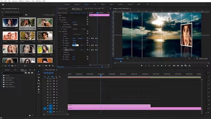Viewport: 211px width, 119px height.
Task: Select the Razor tool
Action: pos(39,80)
